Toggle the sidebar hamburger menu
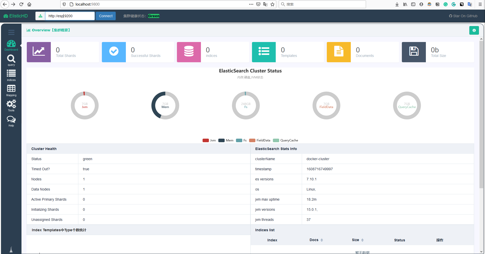The image size is (485, 254). click(11, 32)
